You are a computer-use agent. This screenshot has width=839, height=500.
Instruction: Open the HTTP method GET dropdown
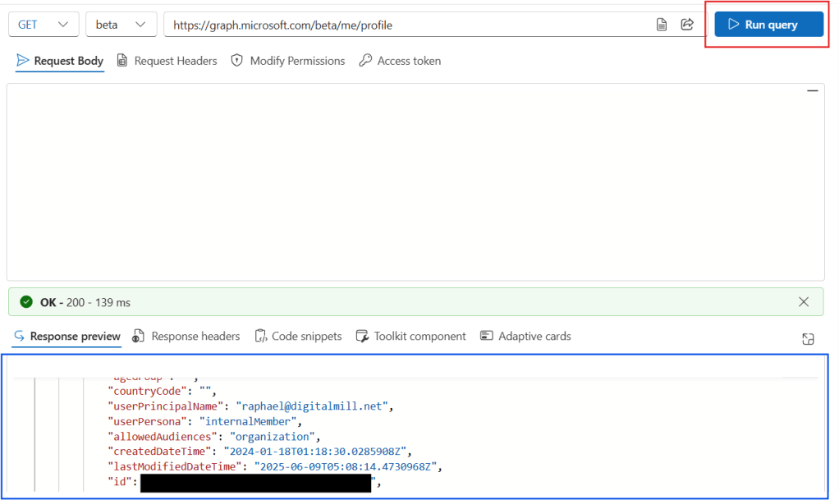[x=43, y=25]
